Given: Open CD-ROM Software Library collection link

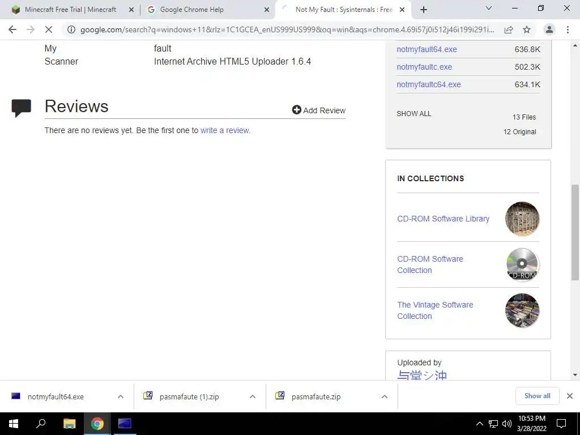Looking at the screenshot, I should pyautogui.click(x=443, y=219).
